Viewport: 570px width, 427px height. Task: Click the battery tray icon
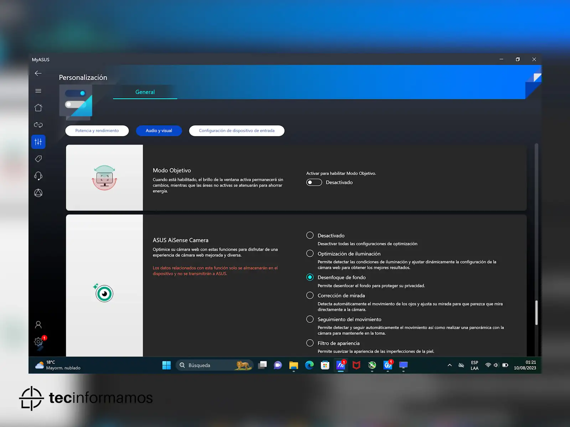pyautogui.click(x=505, y=365)
